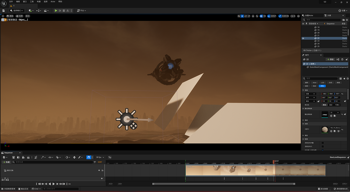Viewport: 350px width, 192px height.
Task: Click the 显示 show flags button
Action: (28, 16)
